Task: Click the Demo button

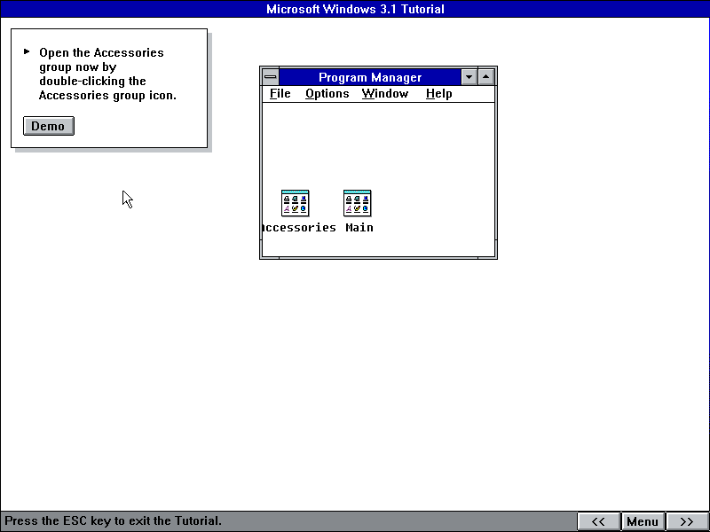Action: 49,126
